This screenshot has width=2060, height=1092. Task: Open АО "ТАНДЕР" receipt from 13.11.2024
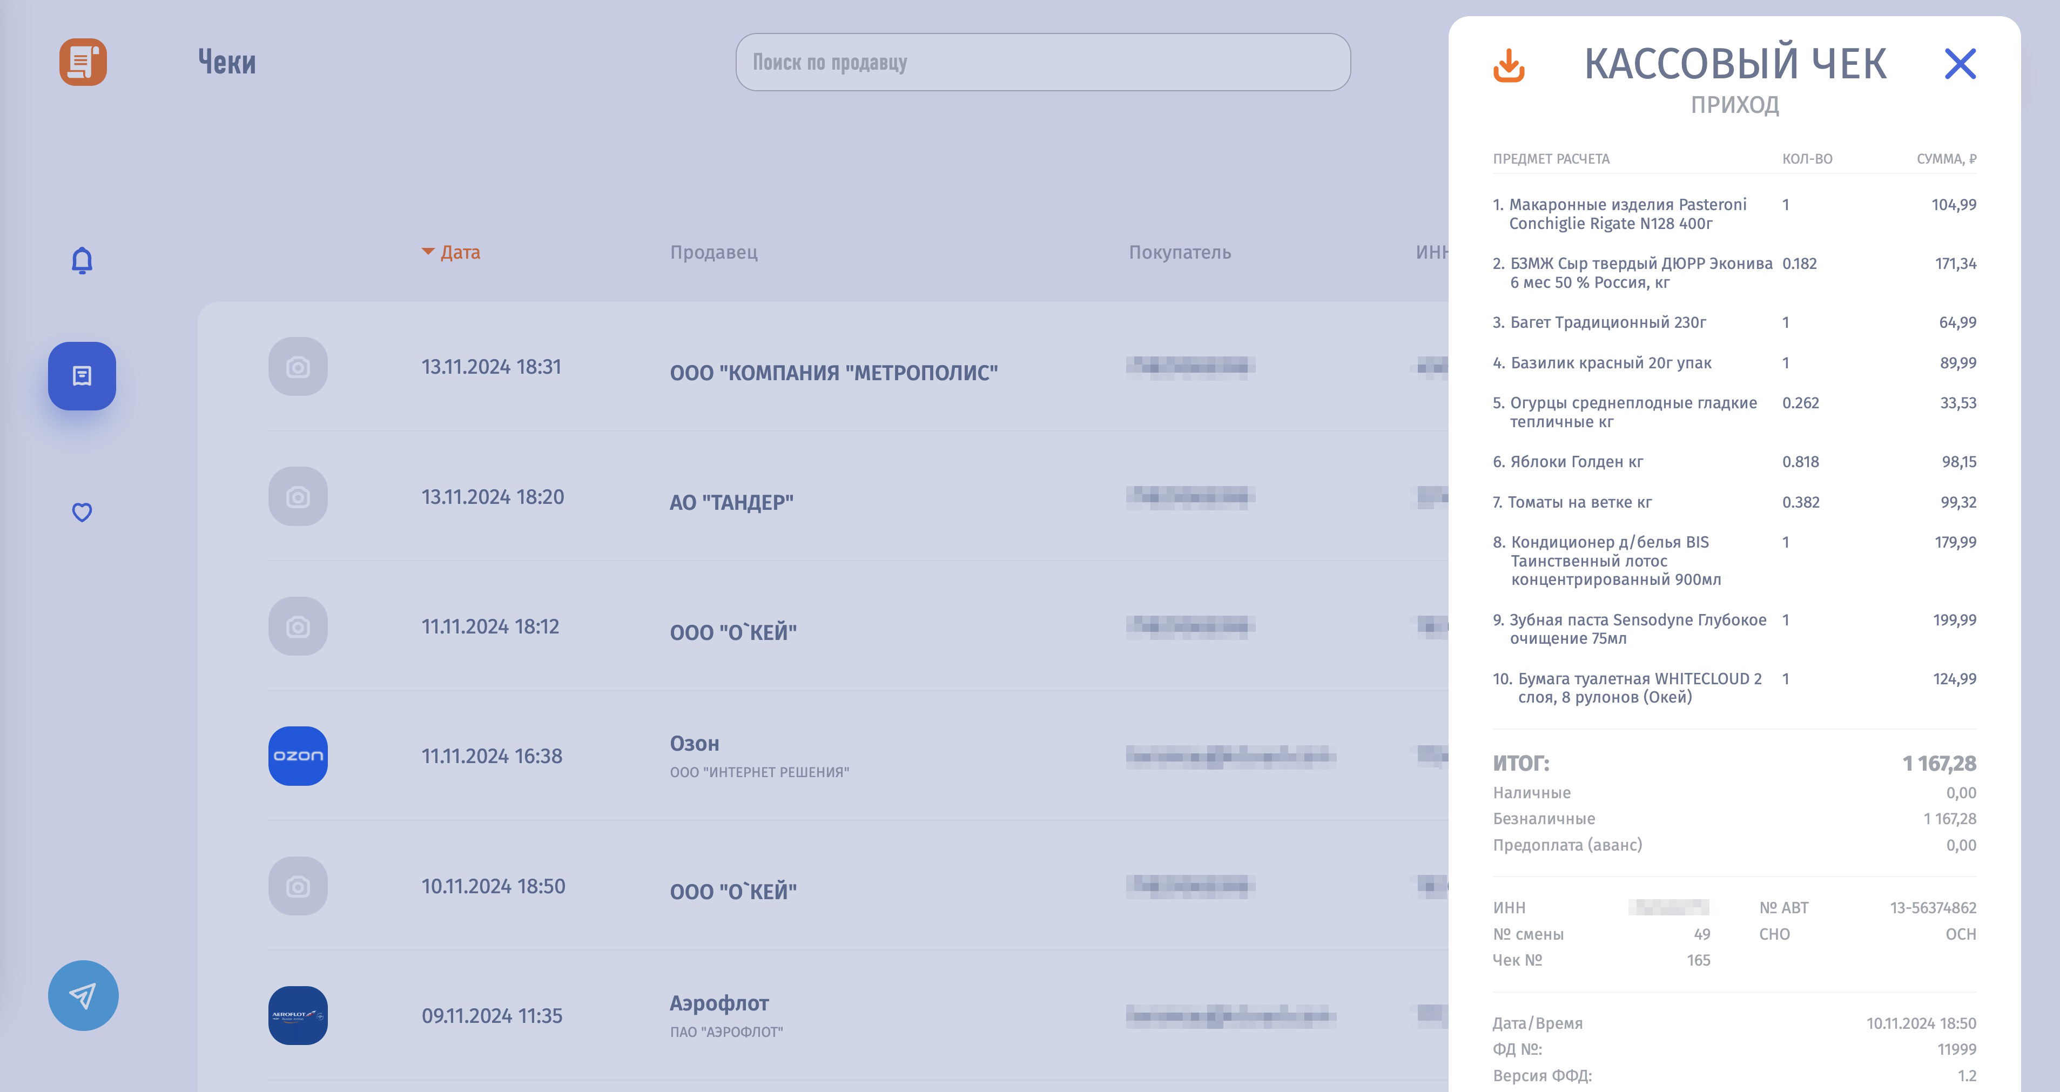731,502
